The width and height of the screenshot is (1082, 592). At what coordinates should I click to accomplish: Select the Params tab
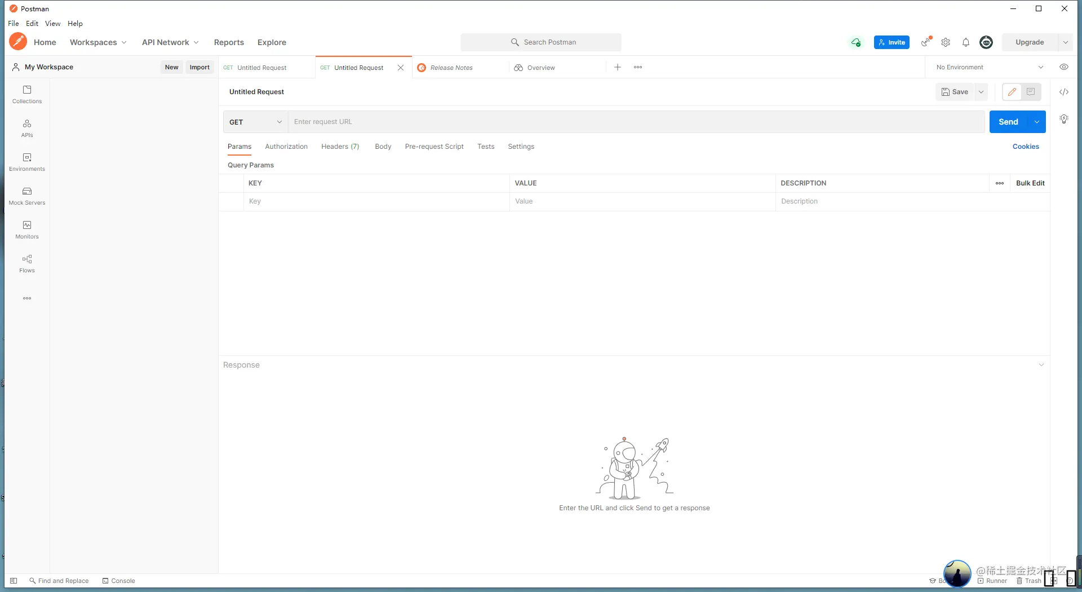(240, 147)
